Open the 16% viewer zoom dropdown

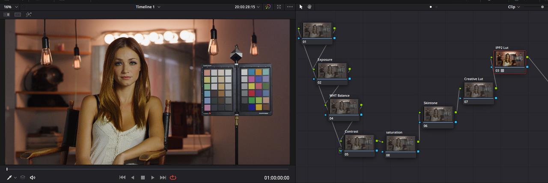(10, 7)
